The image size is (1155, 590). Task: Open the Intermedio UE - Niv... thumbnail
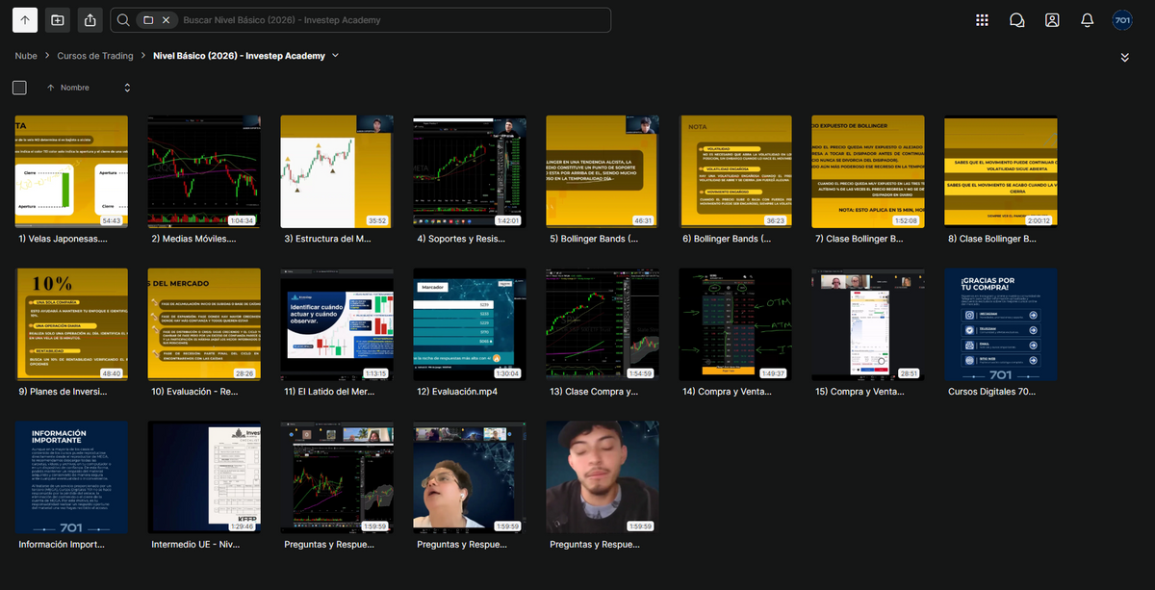pos(204,477)
